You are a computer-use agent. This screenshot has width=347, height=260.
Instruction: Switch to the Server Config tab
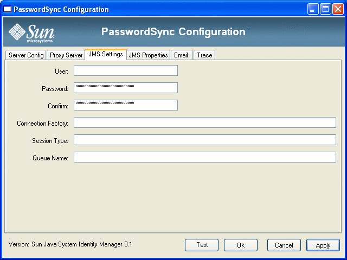[26, 55]
